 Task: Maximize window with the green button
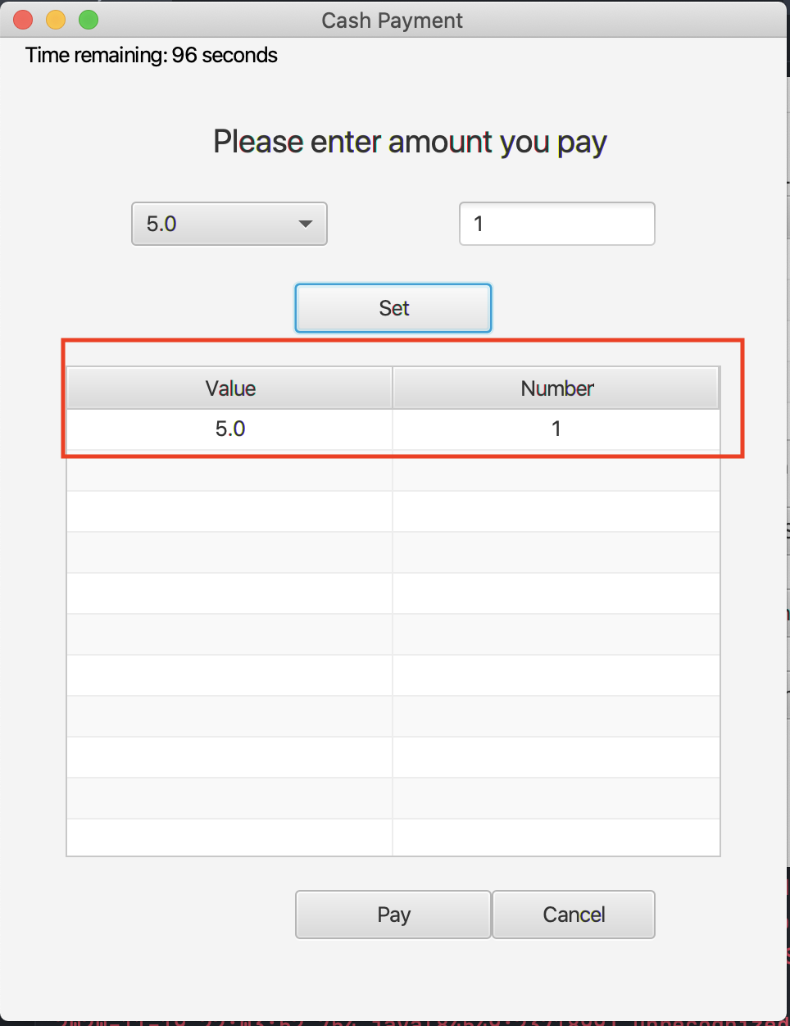(x=89, y=20)
